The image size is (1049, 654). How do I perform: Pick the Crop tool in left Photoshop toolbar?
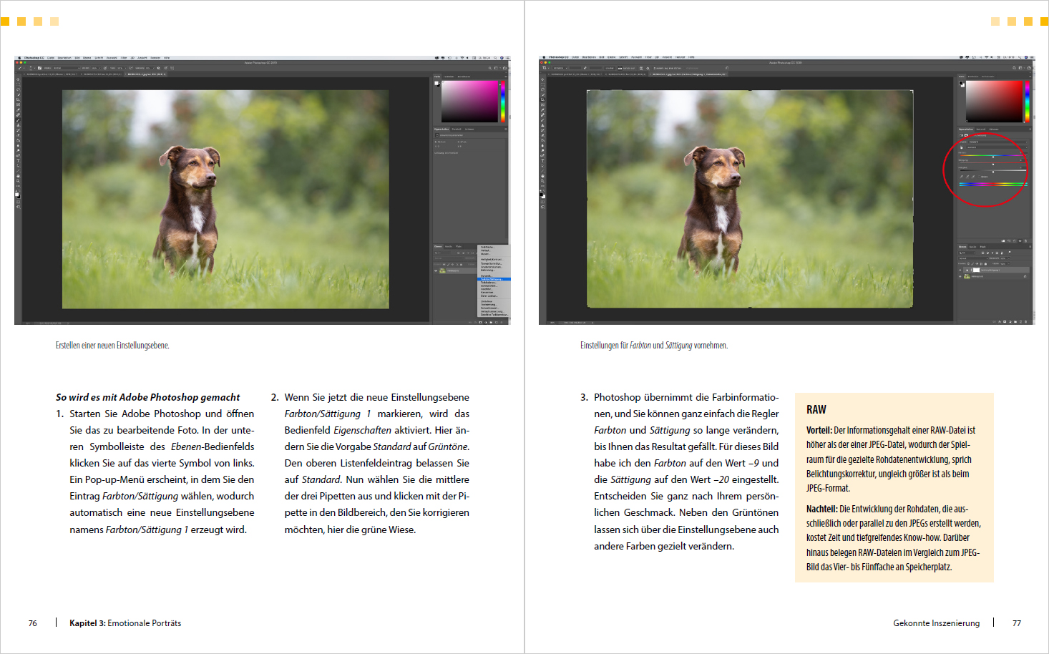[18, 99]
